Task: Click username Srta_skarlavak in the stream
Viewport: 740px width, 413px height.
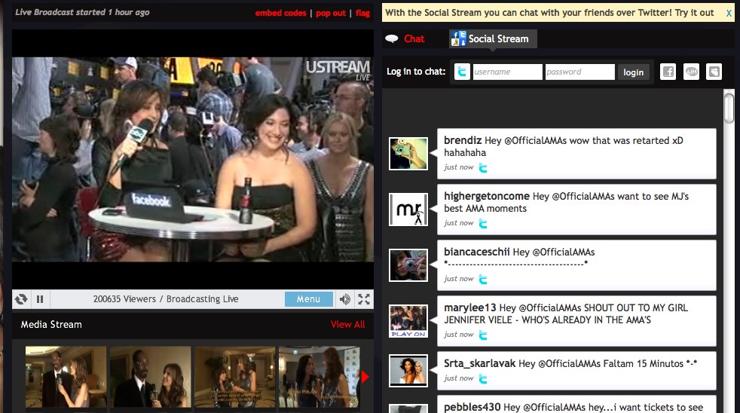Action: (479, 363)
